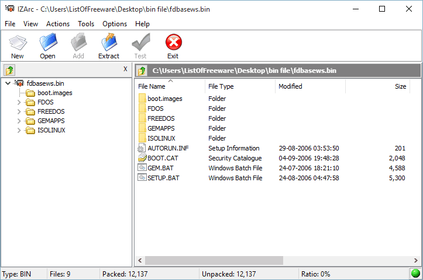Screen dimensions: 423x280
Task: Expand the GEMAPPS folder in the tree
Action: pyautogui.click(x=19, y=121)
